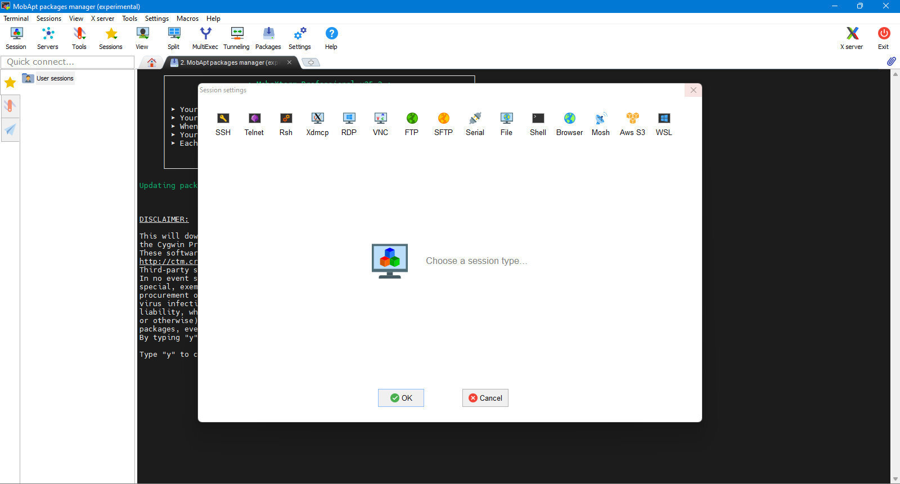Image resolution: width=900 pixels, height=484 pixels.
Task: Switch to the home tab
Action: tap(151, 62)
